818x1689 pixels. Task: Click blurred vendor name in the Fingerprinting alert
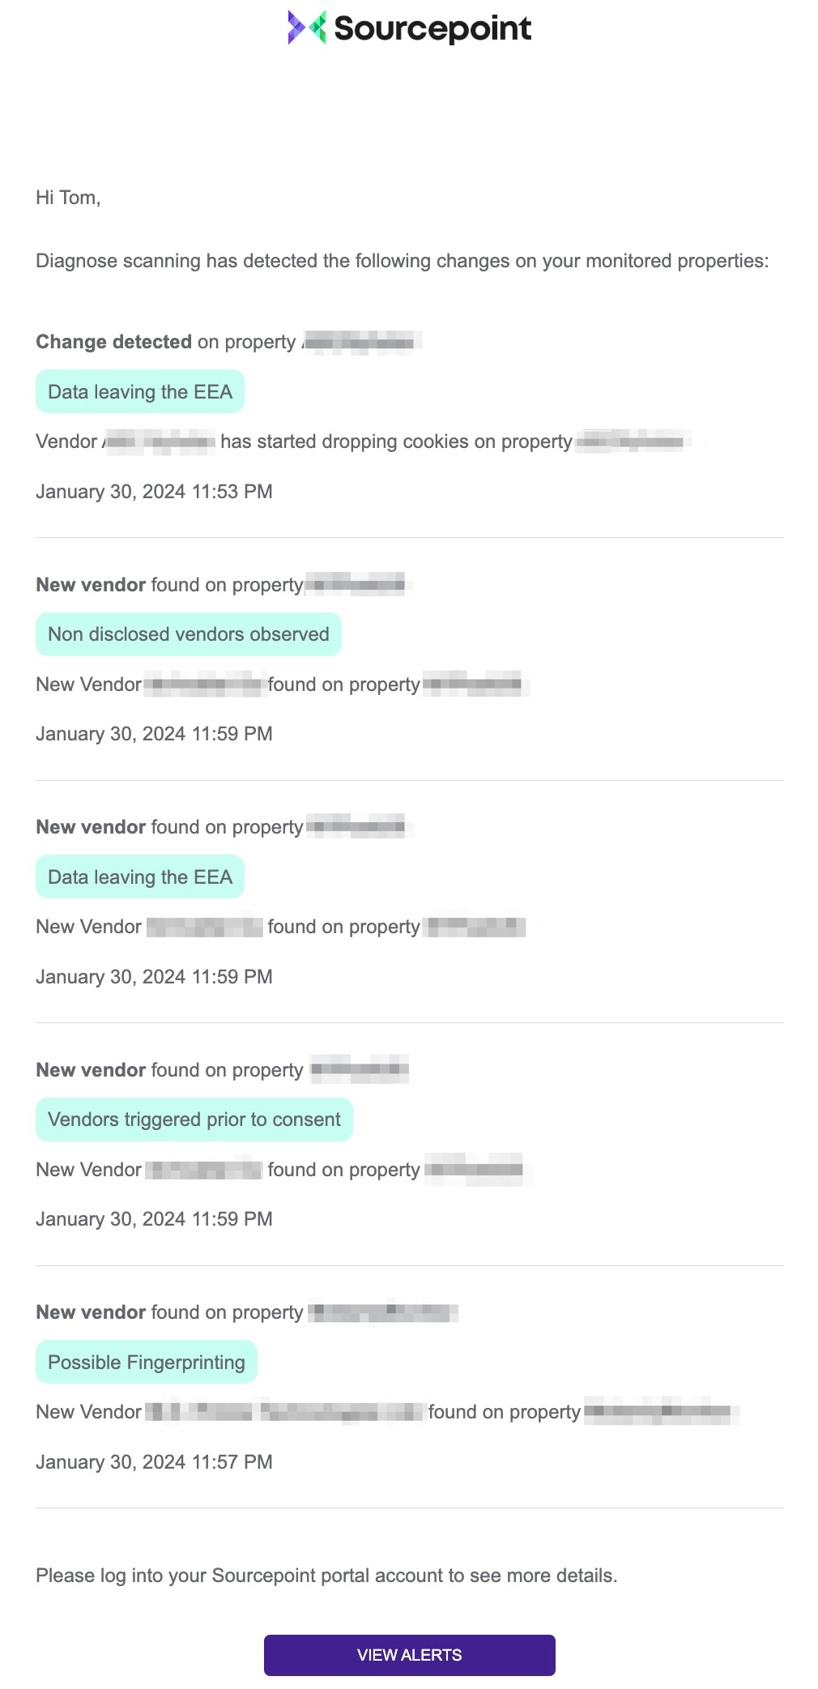(x=285, y=1412)
